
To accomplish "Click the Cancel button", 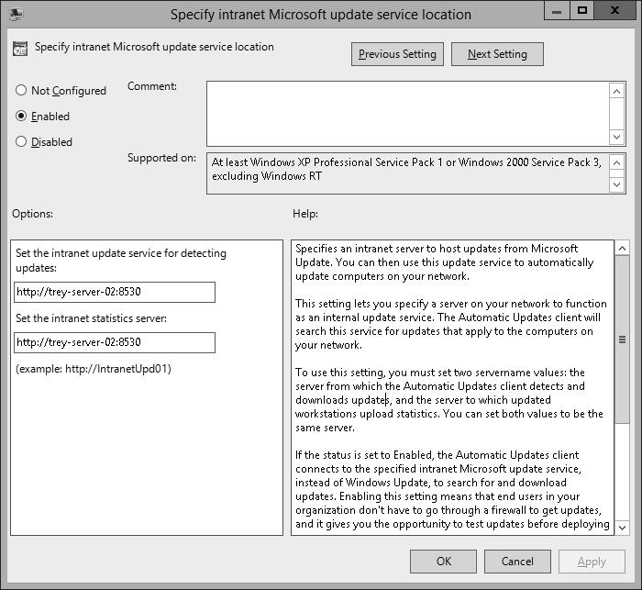I will pyautogui.click(x=517, y=562).
